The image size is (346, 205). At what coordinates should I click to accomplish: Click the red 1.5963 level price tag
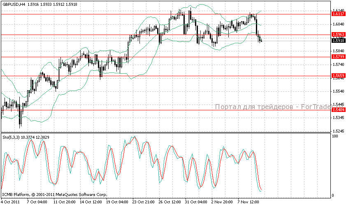point(338,35)
